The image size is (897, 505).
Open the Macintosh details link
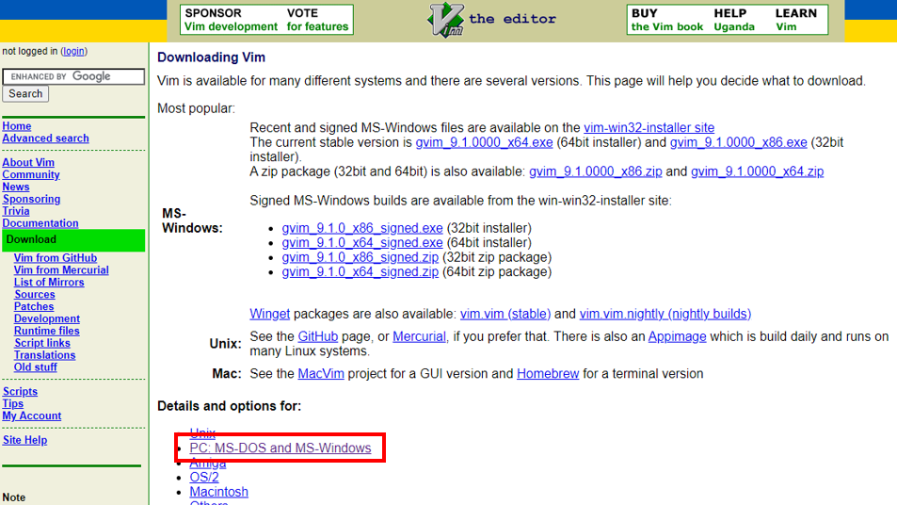coord(219,492)
